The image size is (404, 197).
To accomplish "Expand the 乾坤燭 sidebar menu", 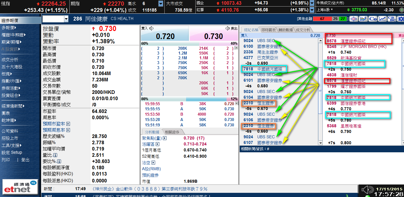I will pos(8,120).
